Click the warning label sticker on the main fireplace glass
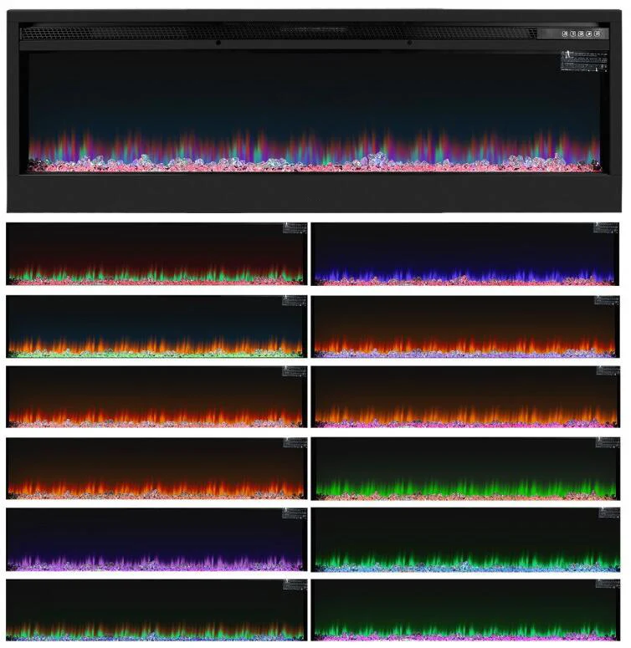 (584, 61)
